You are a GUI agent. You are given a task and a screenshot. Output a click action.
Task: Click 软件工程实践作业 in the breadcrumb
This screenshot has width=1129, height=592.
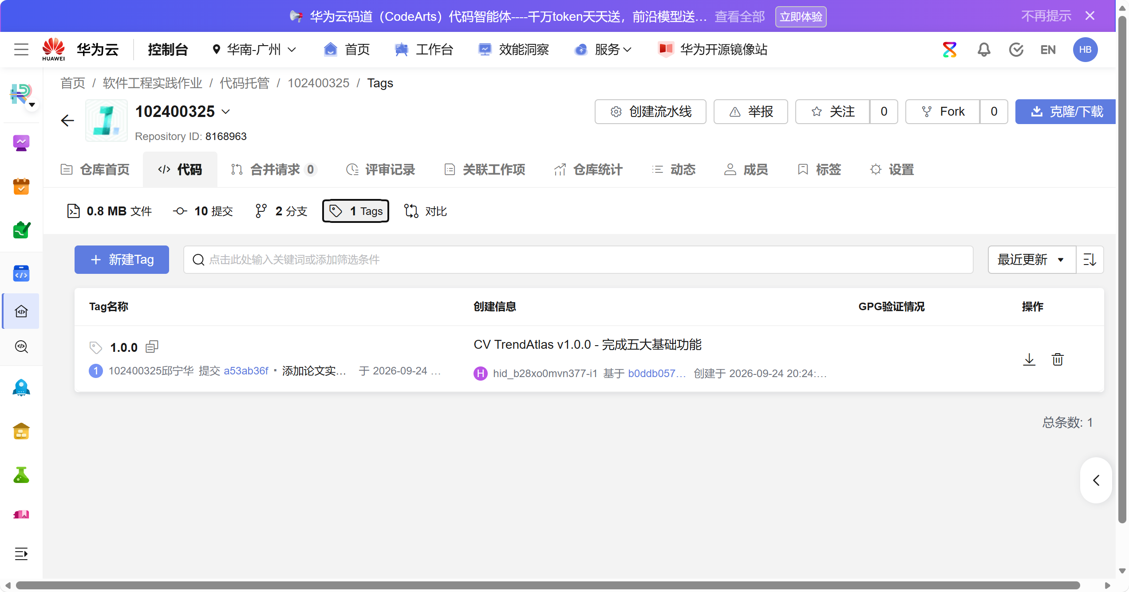tap(152, 83)
